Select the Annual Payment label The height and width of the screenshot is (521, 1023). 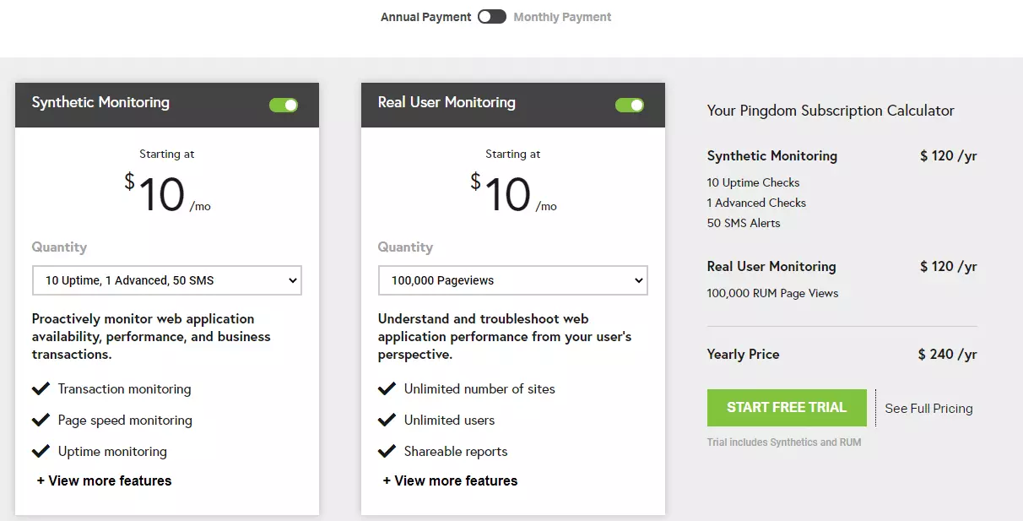(x=426, y=17)
